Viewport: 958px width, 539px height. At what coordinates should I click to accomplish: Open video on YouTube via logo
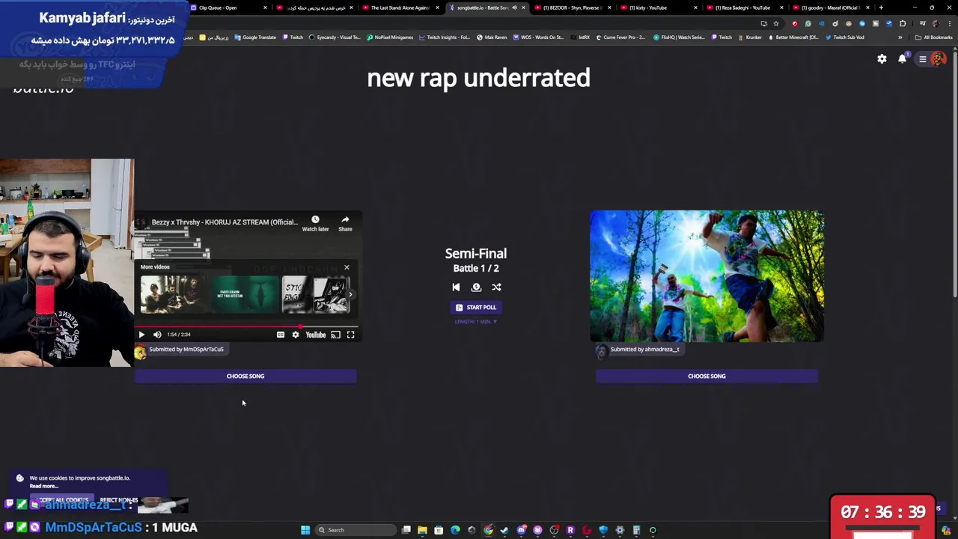point(316,335)
